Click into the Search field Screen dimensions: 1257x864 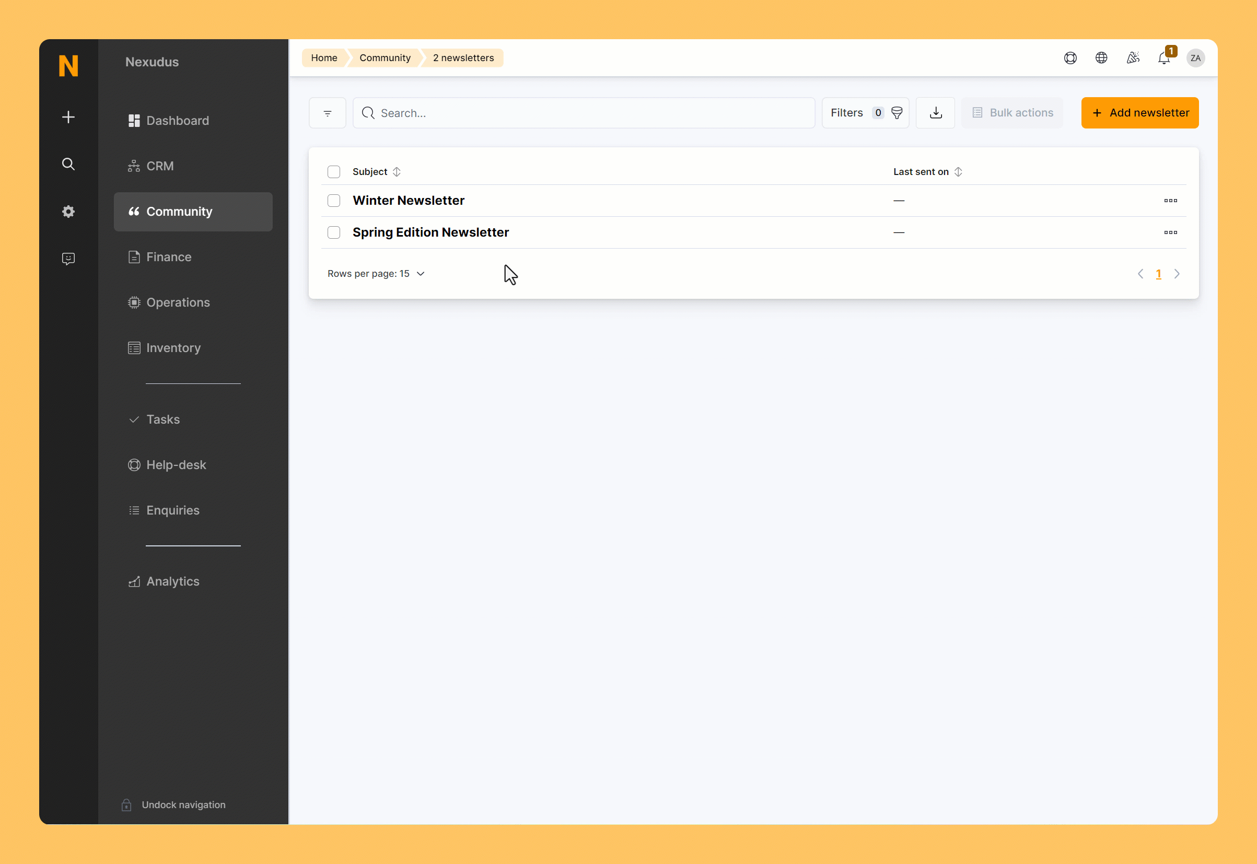pyautogui.click(x=584, y=113)
